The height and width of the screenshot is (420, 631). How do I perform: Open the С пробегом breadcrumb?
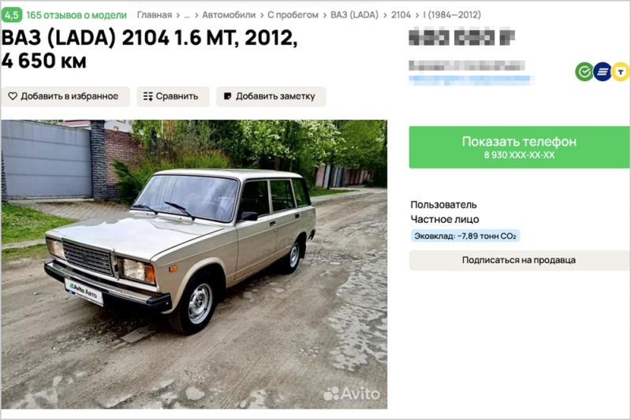(x=293, y=15)
